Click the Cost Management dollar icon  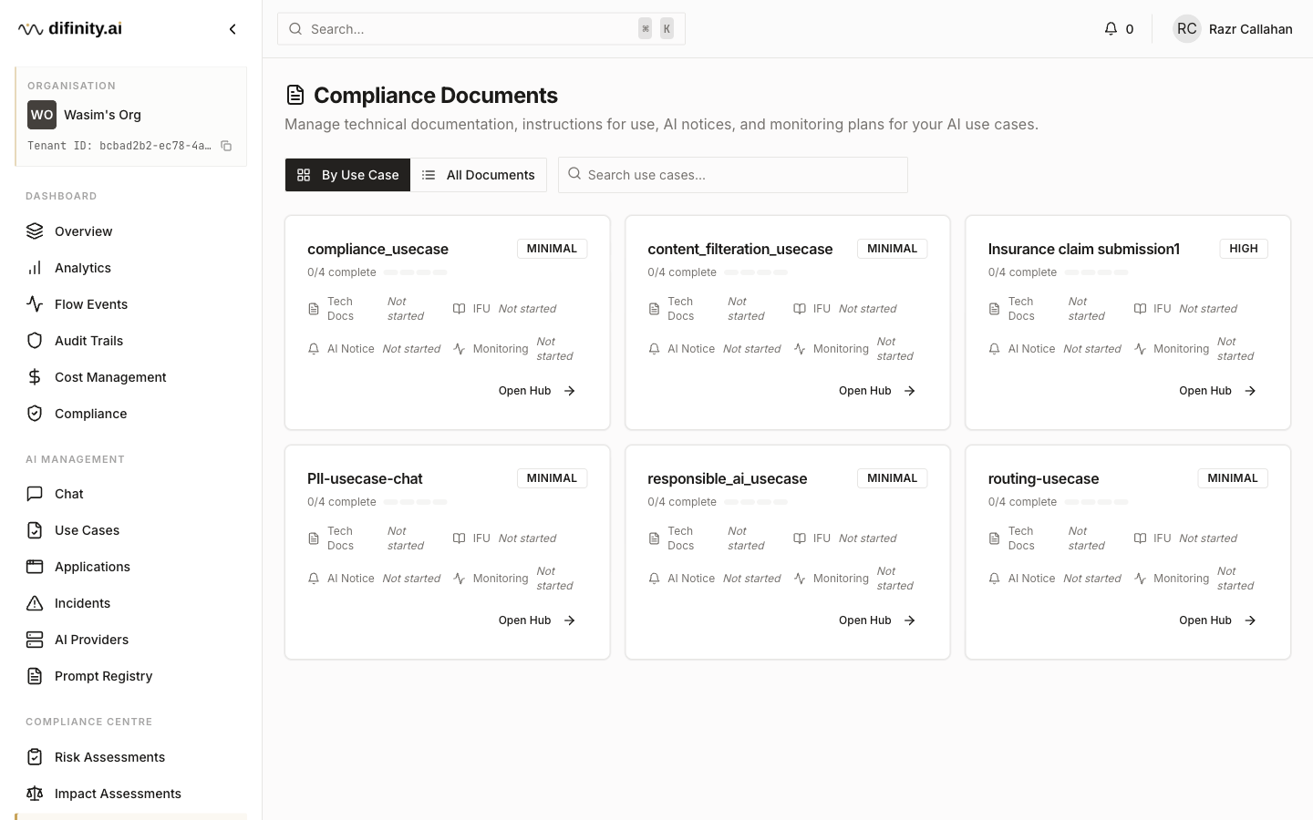[35, 377]
